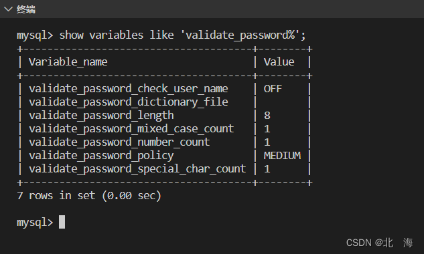
Task: Click validate_password_length variable name
Action: [101, 116]
